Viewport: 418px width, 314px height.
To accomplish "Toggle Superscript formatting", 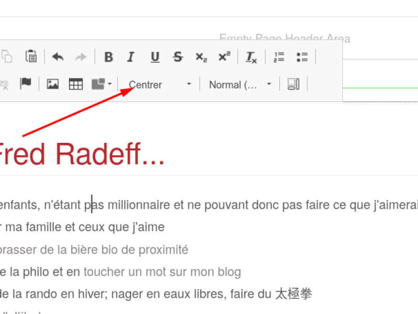I will tap(225, 57).
